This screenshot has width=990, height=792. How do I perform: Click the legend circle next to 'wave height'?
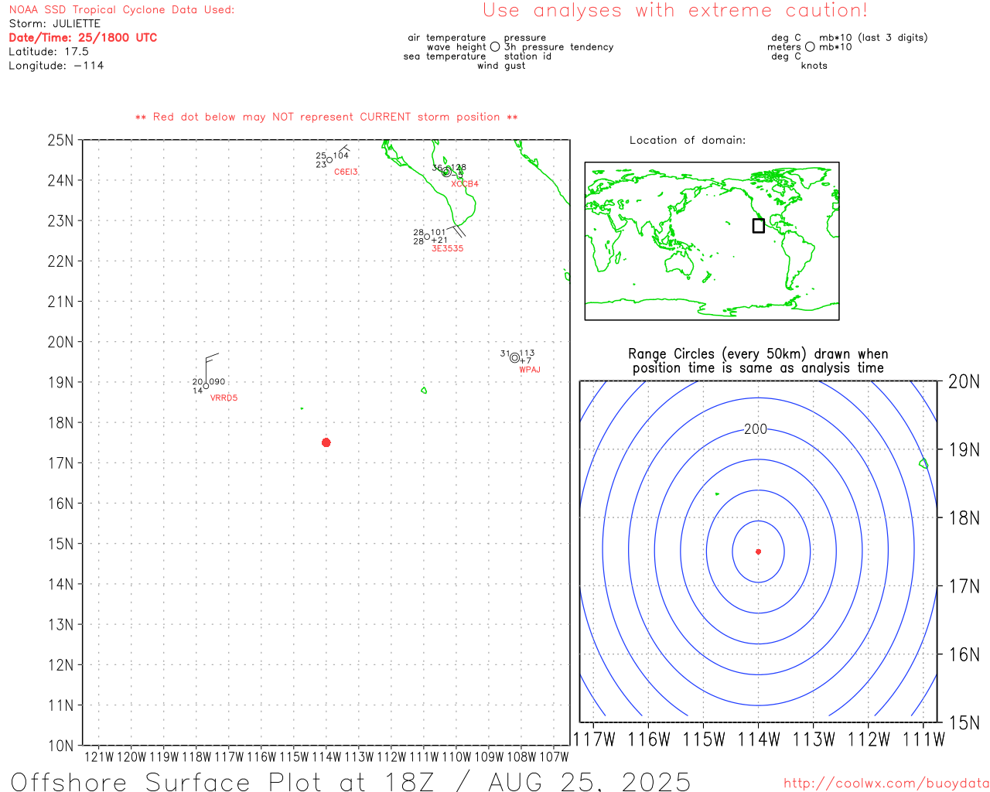[495, 46]
